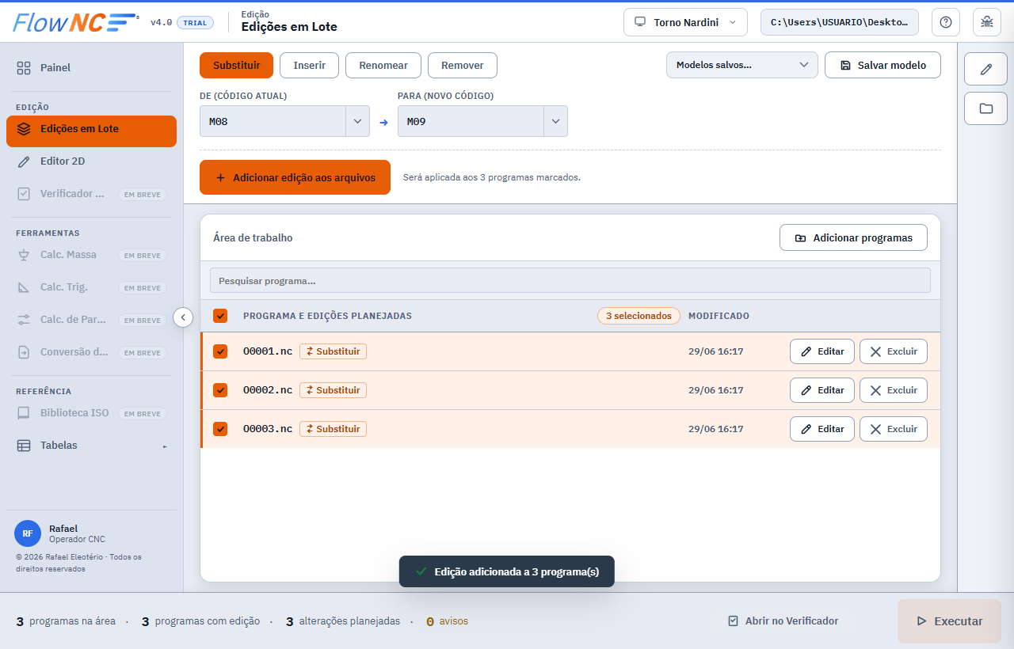
Task: Expand the Tabelas submenu arrow
Action: tap(165, 446)
